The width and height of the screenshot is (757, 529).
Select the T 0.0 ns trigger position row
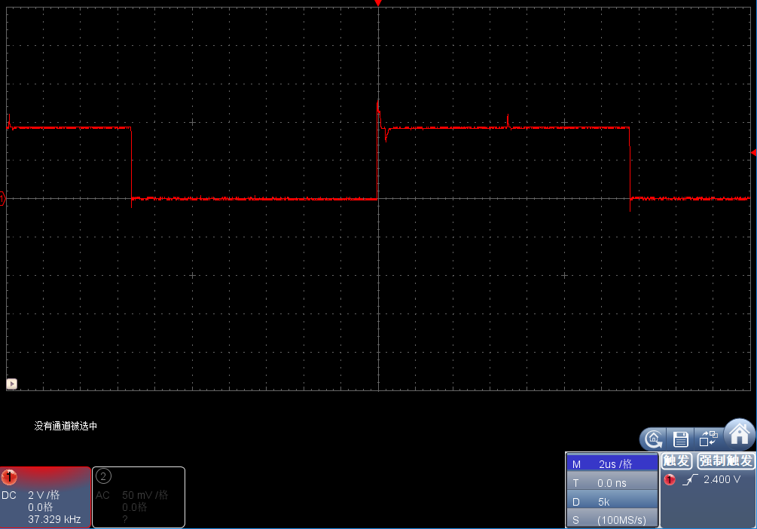(x=612, y=482)
